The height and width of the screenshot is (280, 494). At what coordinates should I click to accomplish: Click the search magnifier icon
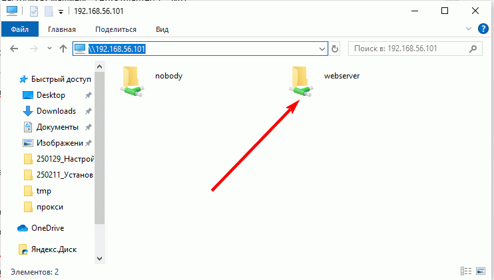(473, 49)
